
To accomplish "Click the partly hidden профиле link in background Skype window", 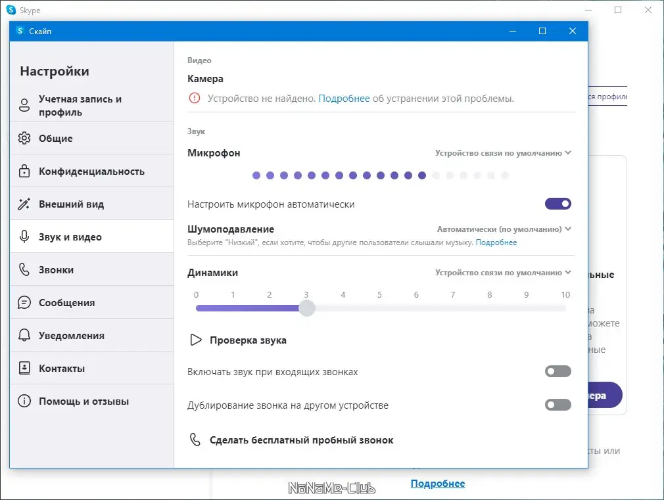I will (x=607, y=97).
